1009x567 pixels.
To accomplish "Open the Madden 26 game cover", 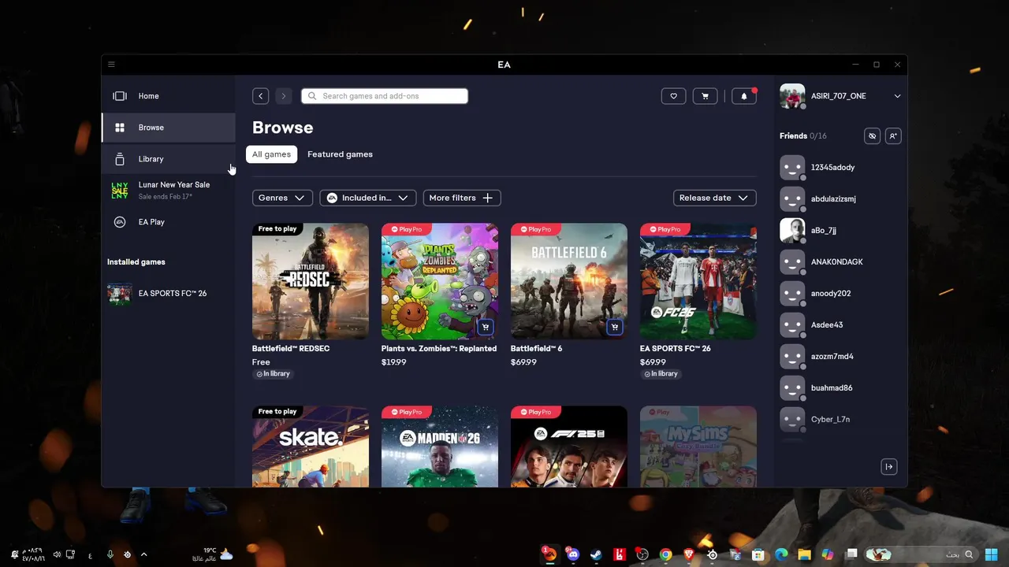I will [440, 447].
